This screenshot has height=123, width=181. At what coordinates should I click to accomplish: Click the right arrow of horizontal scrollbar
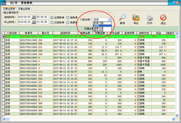(x=173, y=119)
